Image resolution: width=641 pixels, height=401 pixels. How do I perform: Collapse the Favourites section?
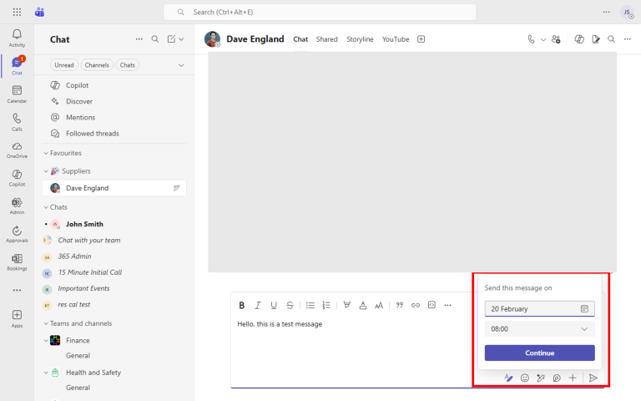point(47,153)
